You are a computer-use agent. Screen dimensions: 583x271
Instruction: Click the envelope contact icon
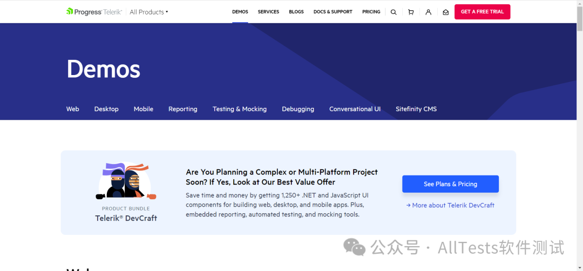446,12
